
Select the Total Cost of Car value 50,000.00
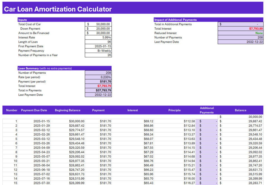pos(98,24)
